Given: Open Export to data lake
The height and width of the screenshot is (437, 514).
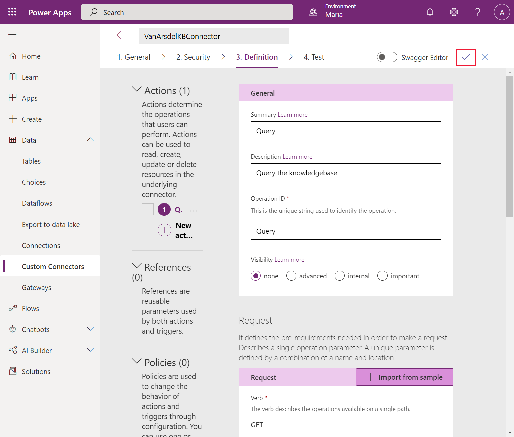Looking at the screenshot, I should [51, 224].
